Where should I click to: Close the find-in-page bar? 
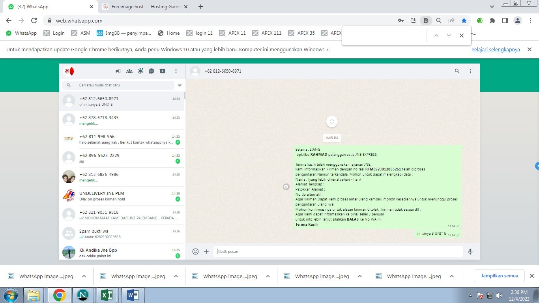[x=462, y=36]
